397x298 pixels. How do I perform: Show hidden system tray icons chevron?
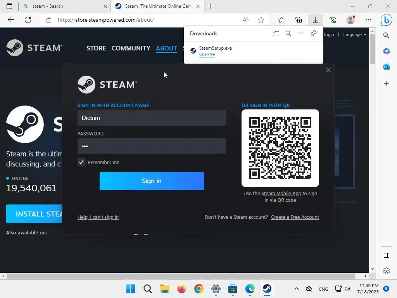[297, 289]
